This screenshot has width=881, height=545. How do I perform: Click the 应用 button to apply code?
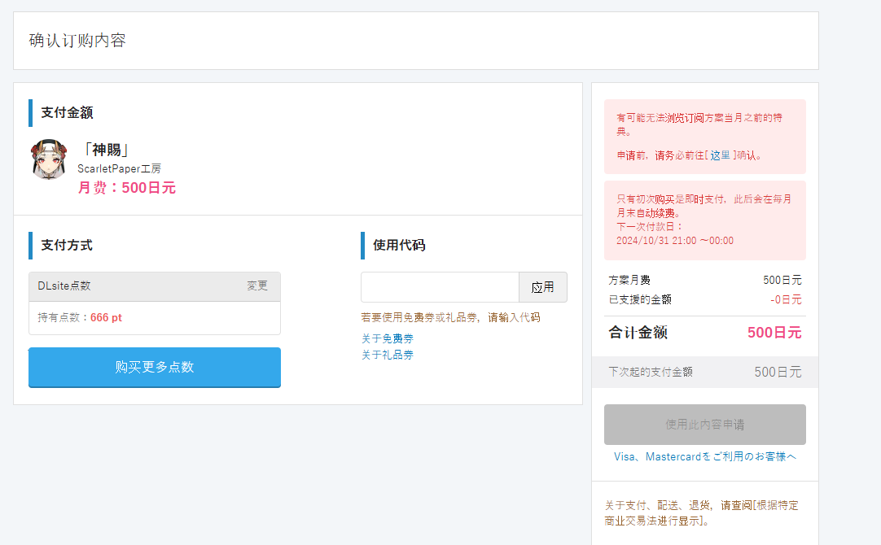tap(543, 287)
